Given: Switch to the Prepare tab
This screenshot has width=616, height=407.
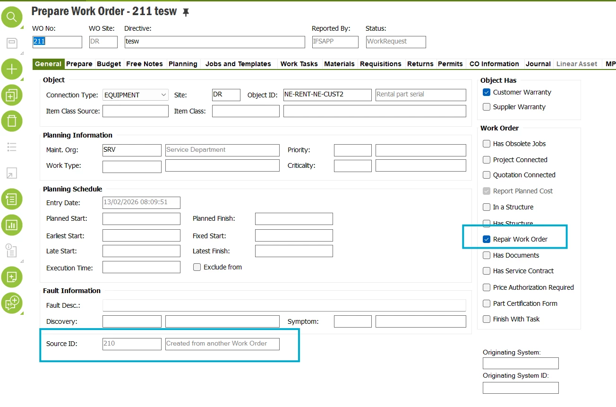Looking at the screenshot, I should (x=79, y=64).
